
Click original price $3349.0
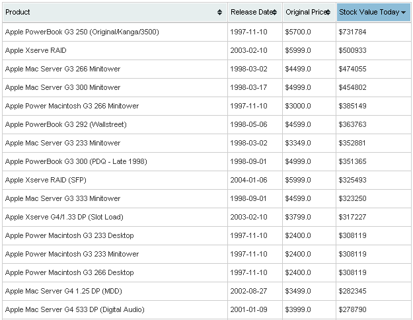(x=298, y=143)
